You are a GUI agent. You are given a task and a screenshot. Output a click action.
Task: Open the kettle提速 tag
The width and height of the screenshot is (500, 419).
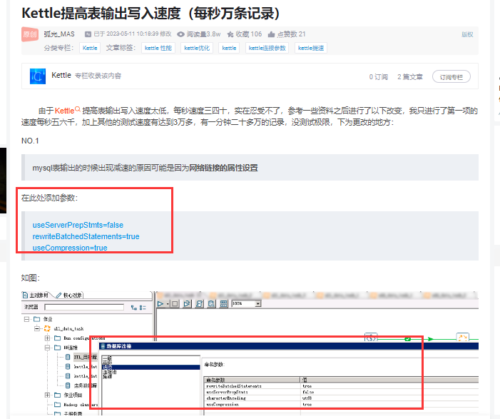(311, 49)
